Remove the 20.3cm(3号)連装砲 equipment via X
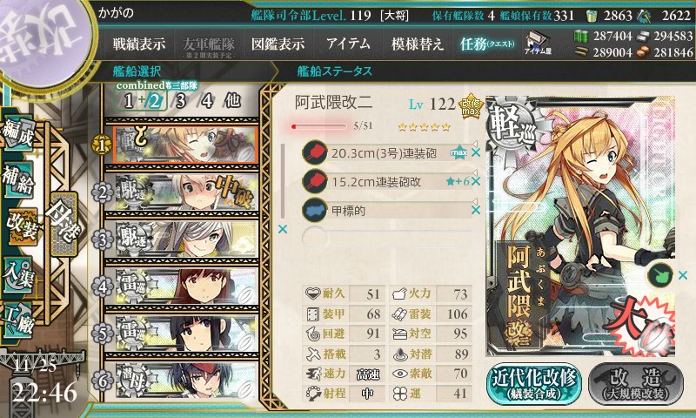 click(x=476, y=152)
